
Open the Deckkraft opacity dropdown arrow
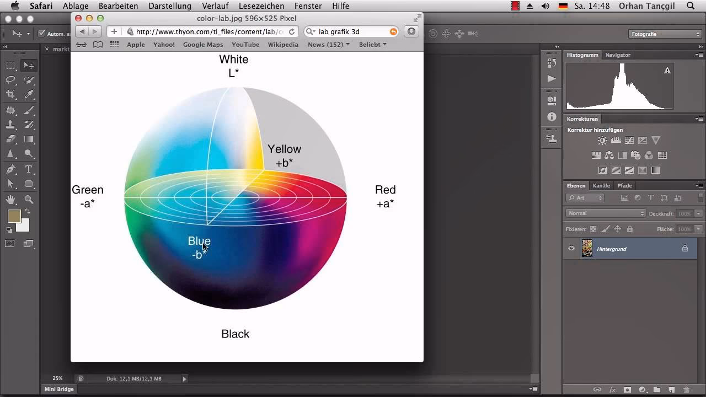[698, 213]
